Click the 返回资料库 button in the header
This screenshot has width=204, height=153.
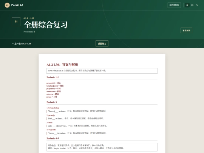click(174, 5)
